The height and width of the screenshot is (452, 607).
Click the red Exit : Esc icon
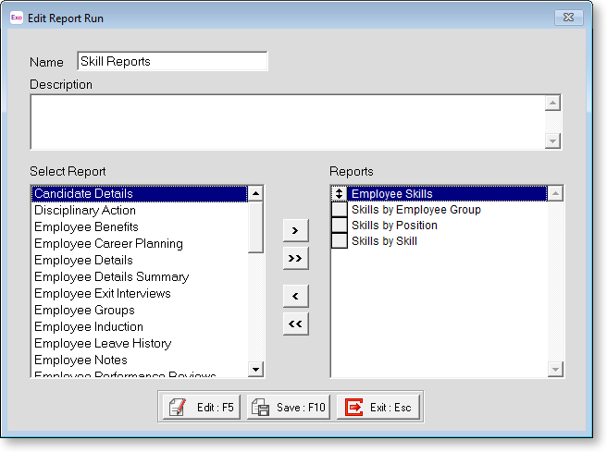[353, 408]
